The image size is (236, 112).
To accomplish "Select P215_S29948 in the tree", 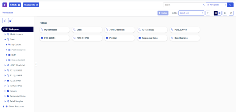I will [x=16, y=75].
